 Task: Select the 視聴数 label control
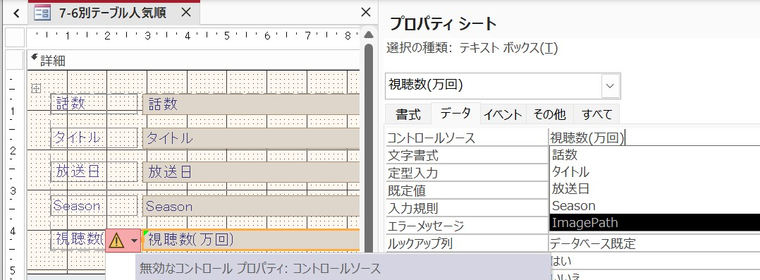coord(78,240)
